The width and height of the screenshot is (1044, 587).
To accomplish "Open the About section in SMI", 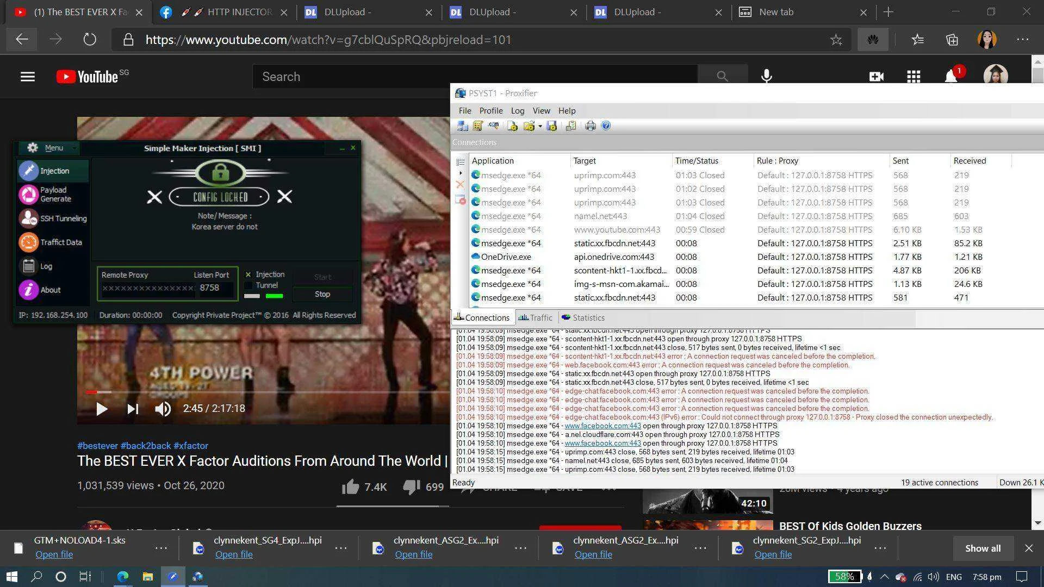I will 53,290.
